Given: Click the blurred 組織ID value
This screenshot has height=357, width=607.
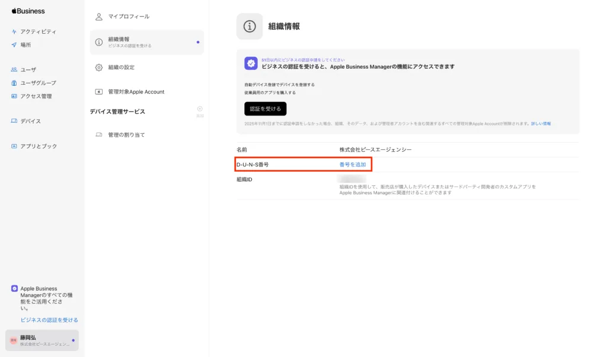Looking at the screenshot, I should [x=352, y=179].
